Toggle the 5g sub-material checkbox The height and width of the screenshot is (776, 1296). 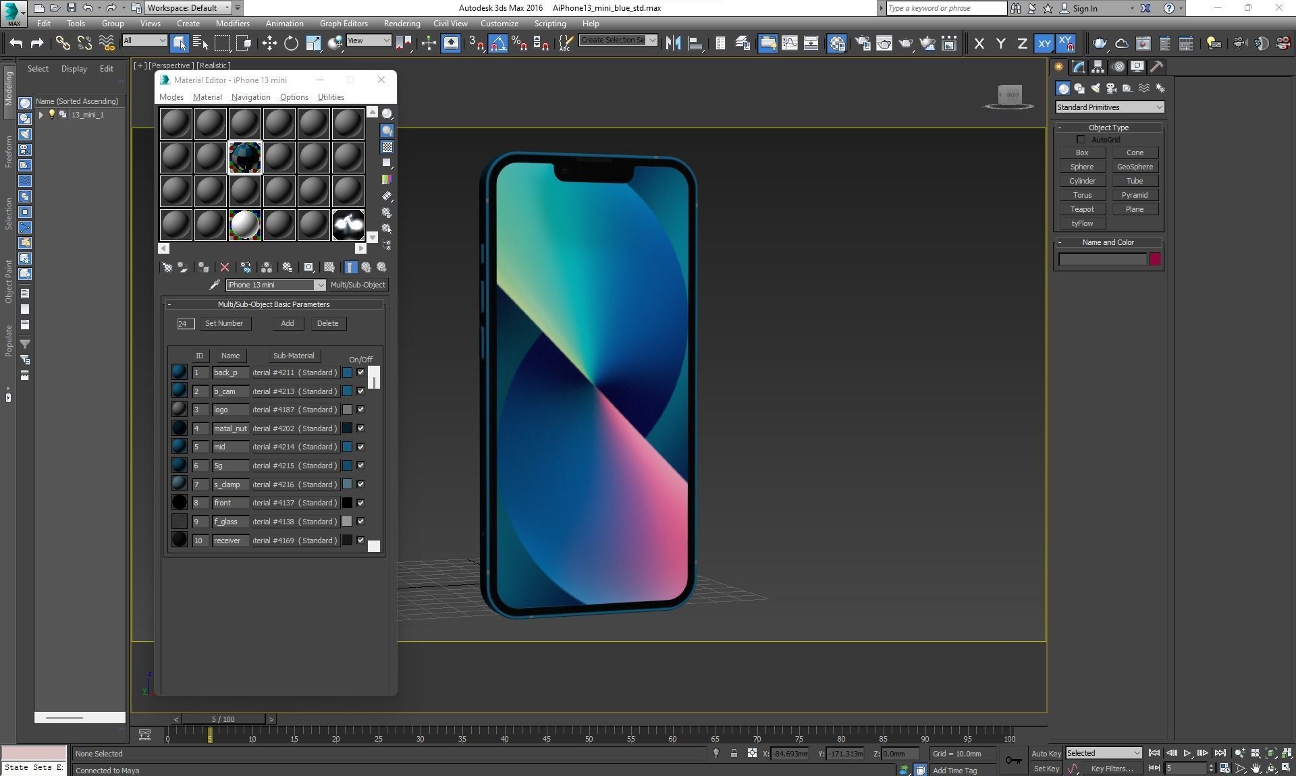(x=360, y=466)
